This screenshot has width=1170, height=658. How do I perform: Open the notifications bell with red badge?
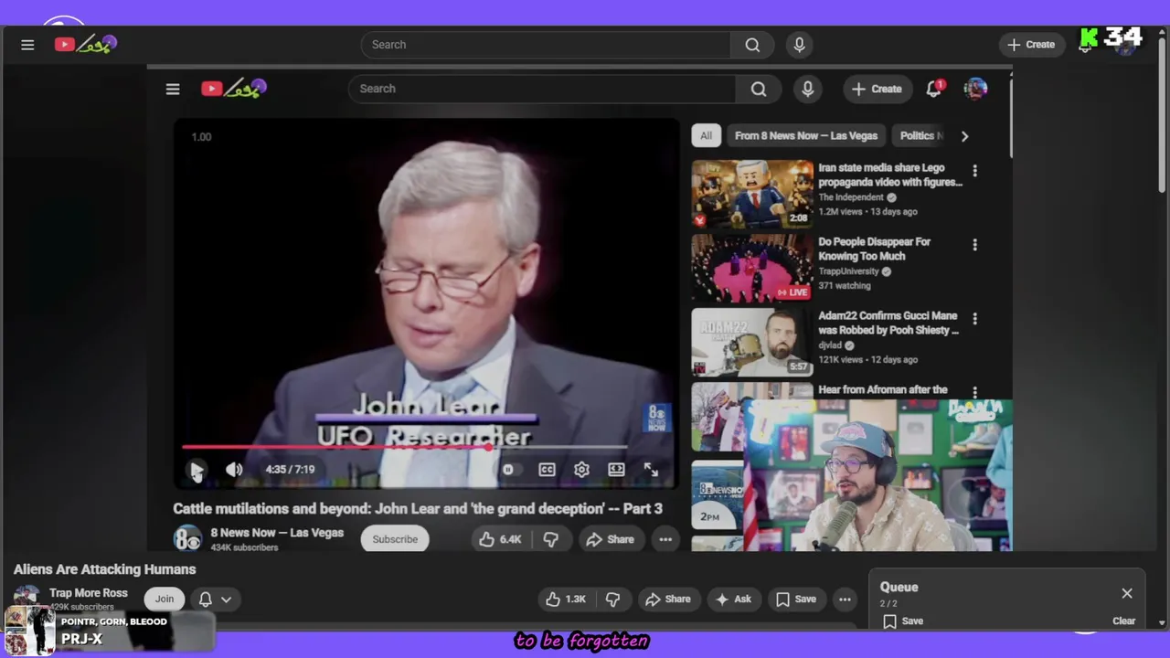933,89
